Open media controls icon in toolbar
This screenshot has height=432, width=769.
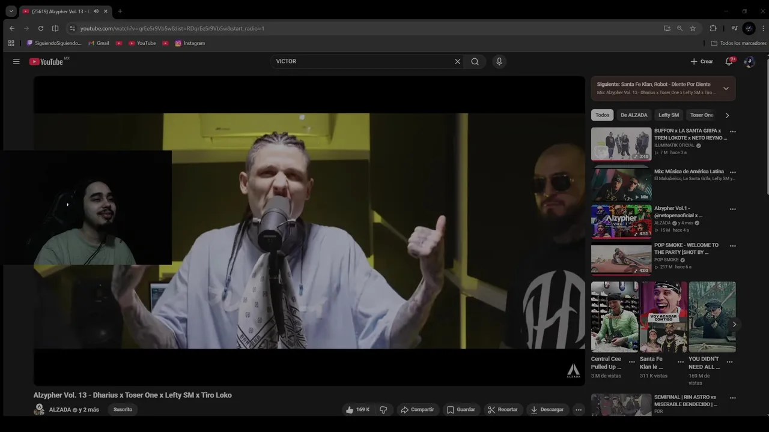coord(734,28)
